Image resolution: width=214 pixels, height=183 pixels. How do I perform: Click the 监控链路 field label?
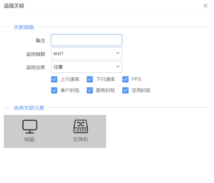click(36, 54)
